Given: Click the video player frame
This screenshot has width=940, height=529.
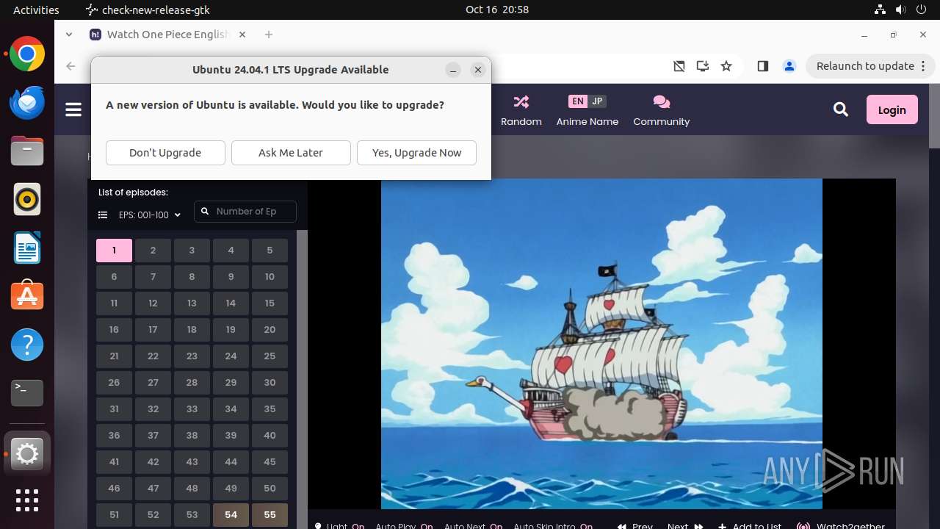Looking at the screenshot, I should [601, 344].
